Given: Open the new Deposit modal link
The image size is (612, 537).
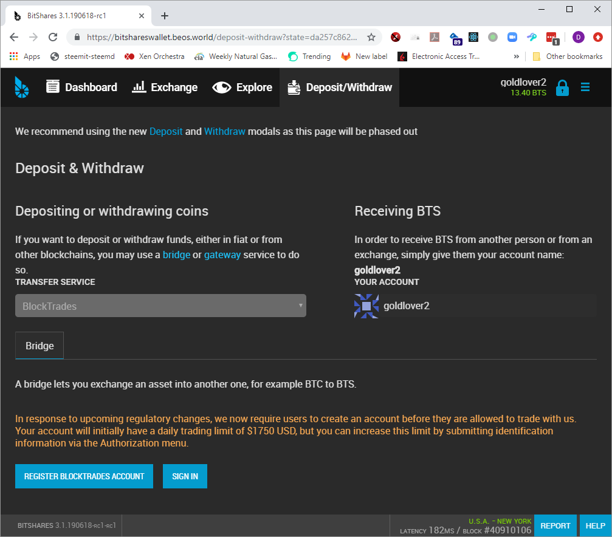Looking at the screenshot, I should point(166,132).
